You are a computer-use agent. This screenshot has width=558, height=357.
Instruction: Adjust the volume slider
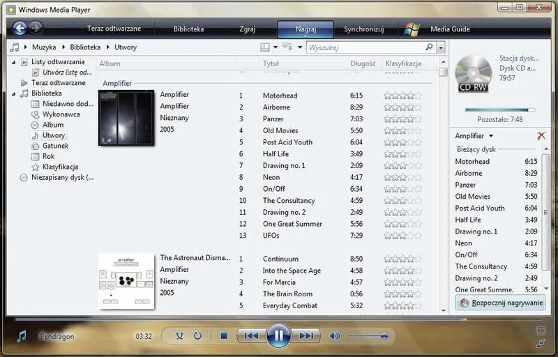pyautogui.click(x=368, y=335)
